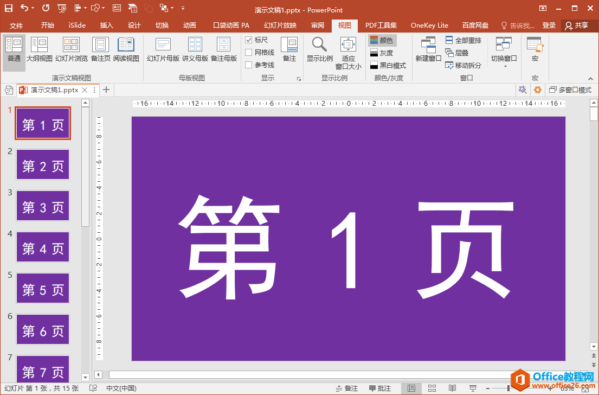Open the Quick Access Toolbar customize dropdown
Image resolution: width=599 pixels, height=395 pixels.
[183, 8]
